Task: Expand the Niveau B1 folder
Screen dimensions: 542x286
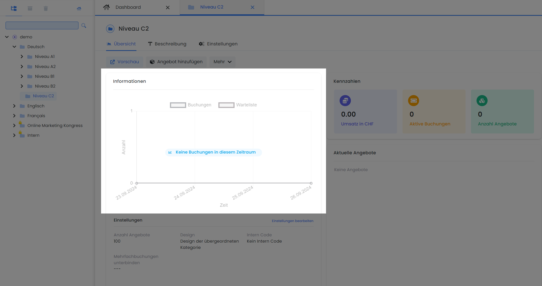Action: click(22, 76)
